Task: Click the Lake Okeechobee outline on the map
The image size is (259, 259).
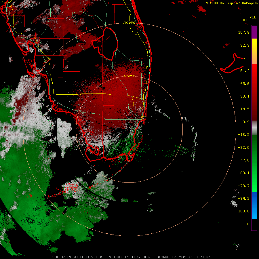Action: [x=105, y=44]
